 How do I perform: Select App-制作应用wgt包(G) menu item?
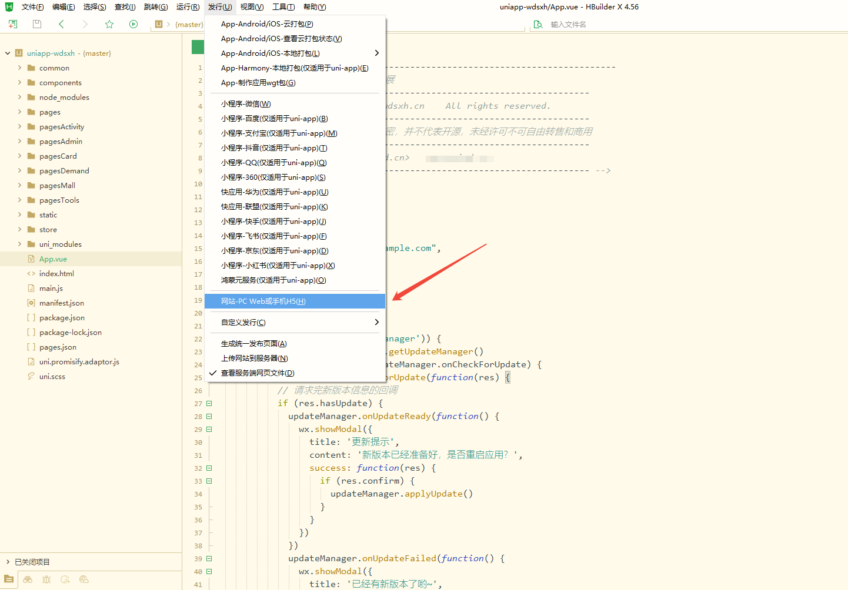[295, 82]
